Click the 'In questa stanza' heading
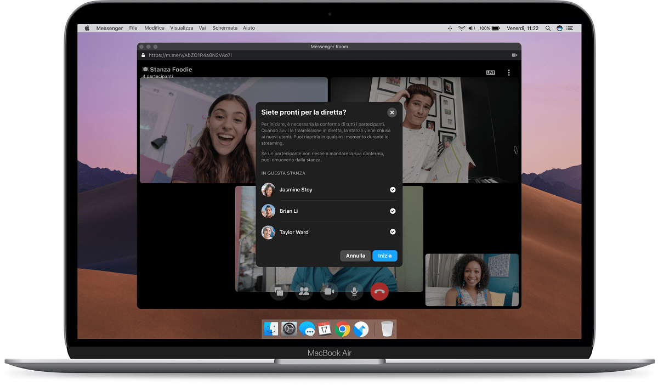Viewport: 658px width, 385px height. coord(283,173)
